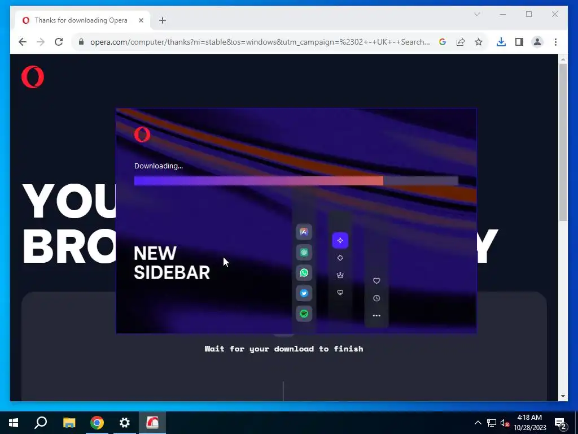View site information via lock icon
578x434 pixels.
point(81,42)
